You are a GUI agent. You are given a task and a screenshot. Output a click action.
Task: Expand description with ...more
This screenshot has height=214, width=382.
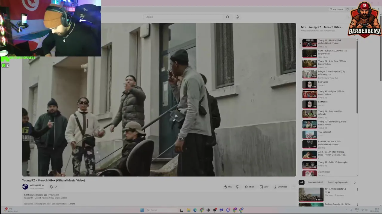[x=72, y=204]
